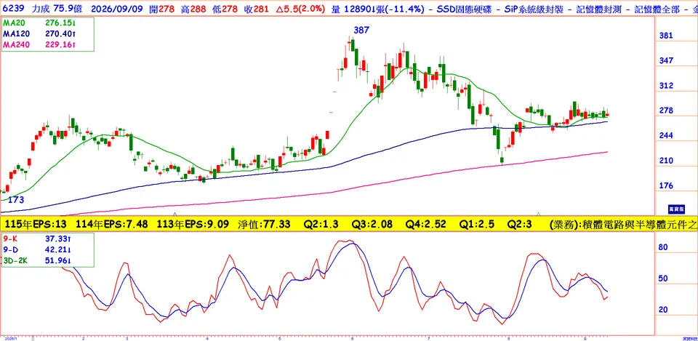Click the MA240 229.16 legend entry
This screenshot has width=698, height=341.
39,44
